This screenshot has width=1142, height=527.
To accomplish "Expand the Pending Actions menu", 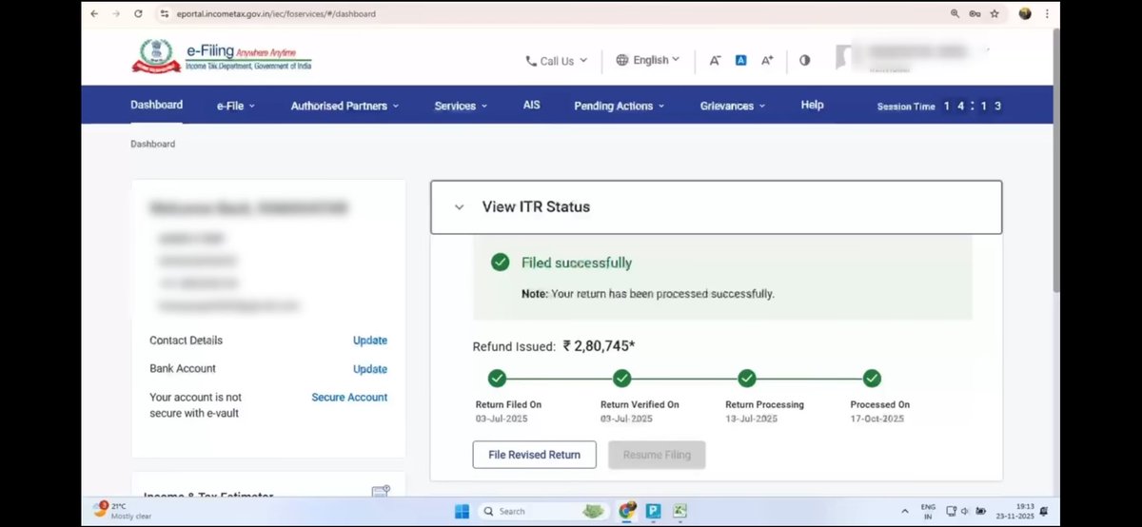I will point(620,106).
